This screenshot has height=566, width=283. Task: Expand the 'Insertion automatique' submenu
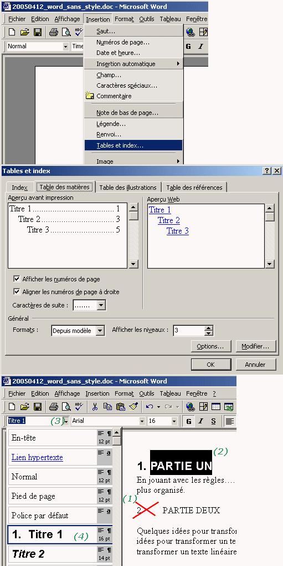[133, 64]
